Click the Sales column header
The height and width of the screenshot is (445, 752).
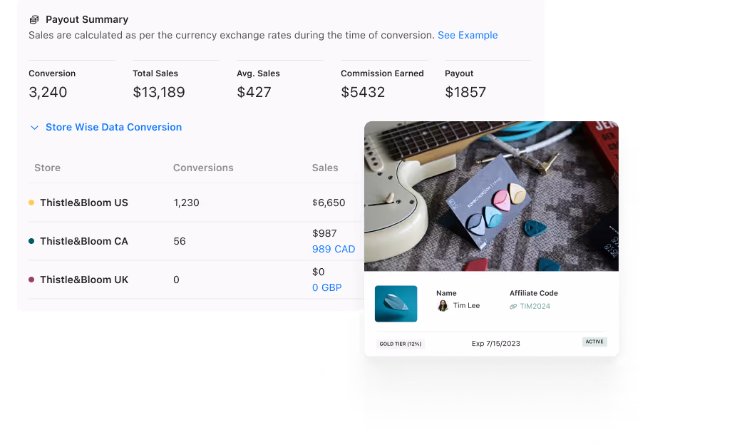(325, 168)
